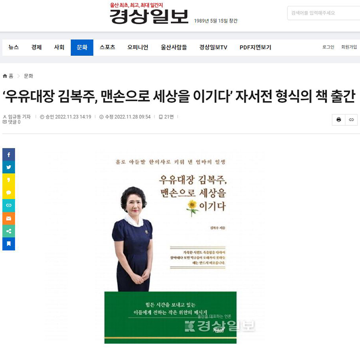This screenshot has width=360, height=348.
Task: Open the book cover image
Action: point(170,247)
